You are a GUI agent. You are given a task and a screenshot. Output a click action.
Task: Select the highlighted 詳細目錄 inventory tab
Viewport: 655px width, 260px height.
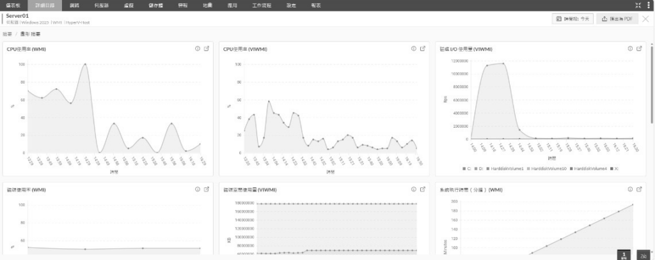(45, 5)
